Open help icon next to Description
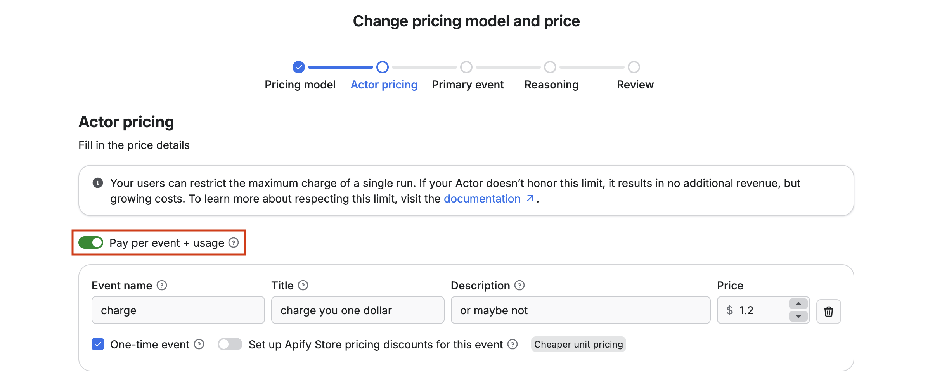The image size is (942, 381). click(x=519, y=285)
